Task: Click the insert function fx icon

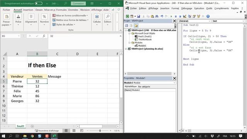Action: pos(44,36)
